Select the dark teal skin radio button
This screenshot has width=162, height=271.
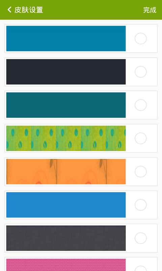point(141,105)
